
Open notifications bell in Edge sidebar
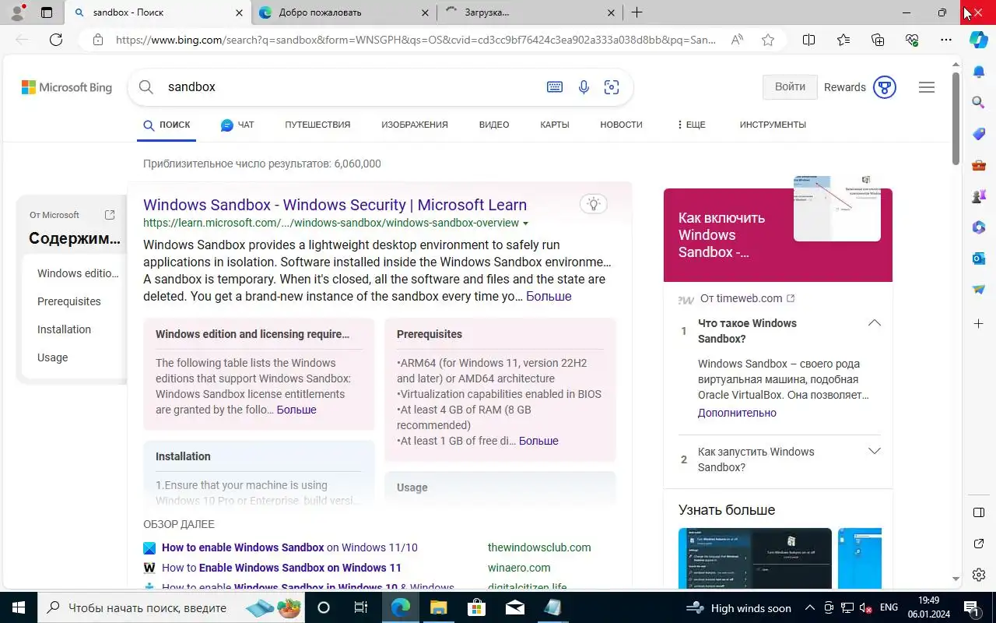click(x=979, y=72)
